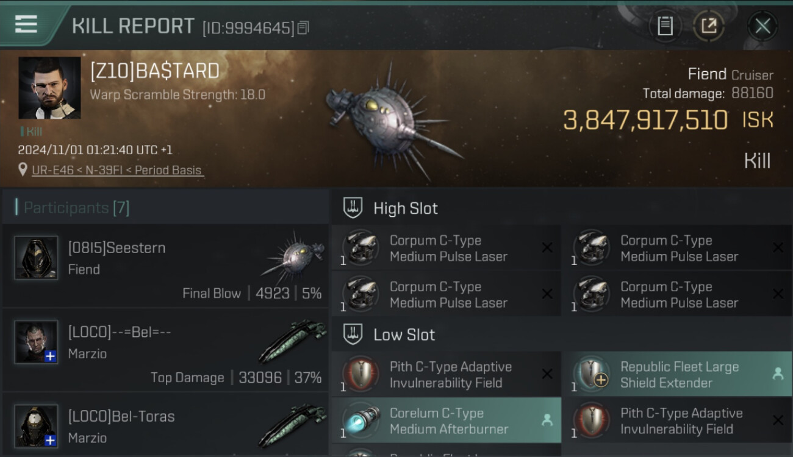793x457 pixels.
Task: Copy the kill report ID icon
Action: tap(303, 27)
